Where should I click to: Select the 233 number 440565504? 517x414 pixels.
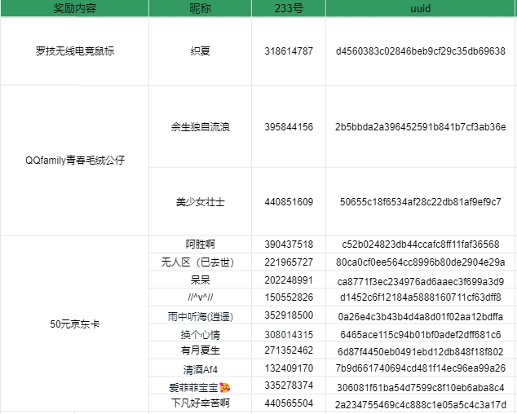click(289, 403)
